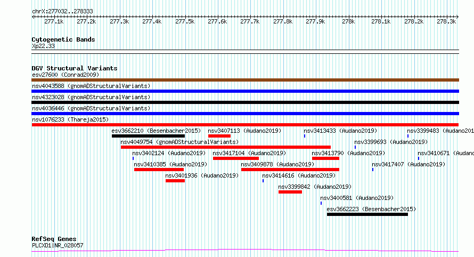The image size is (474, 257).
Task: Click esv3662223 (Besenbacher2015) label
Action: pyautogui.click(x=372, y=209)
